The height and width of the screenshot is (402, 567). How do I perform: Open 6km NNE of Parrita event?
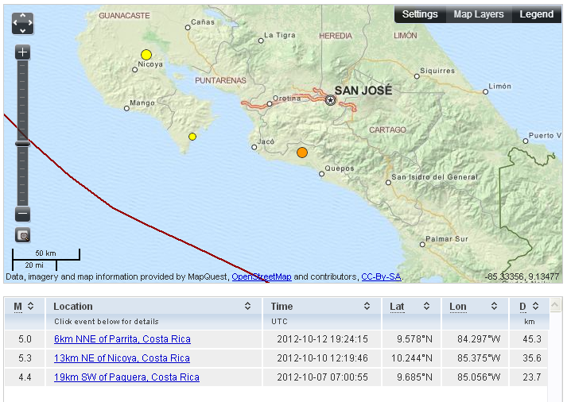click(x=122, y=339)
